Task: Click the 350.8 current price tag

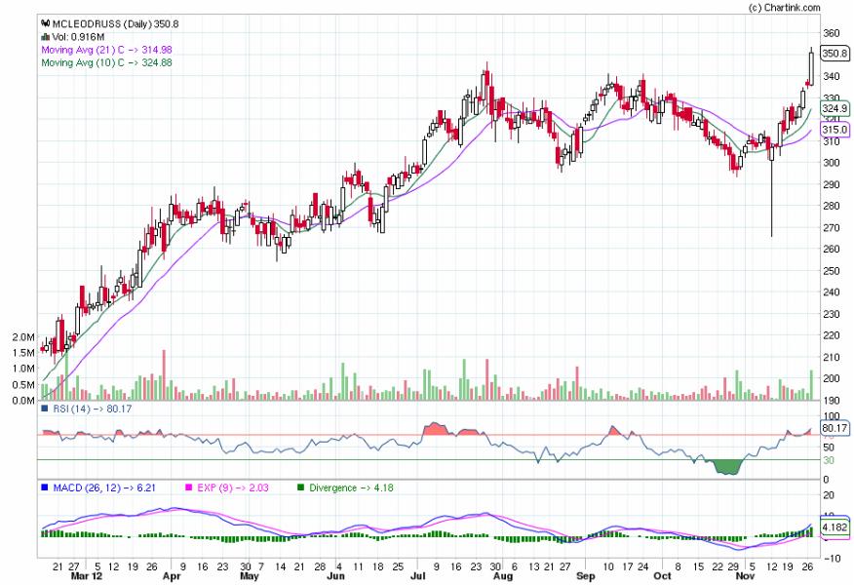Action: [835, 53]
